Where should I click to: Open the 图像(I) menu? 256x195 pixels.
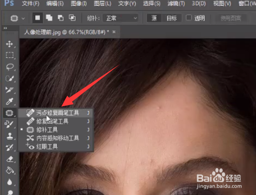(78, 3)
